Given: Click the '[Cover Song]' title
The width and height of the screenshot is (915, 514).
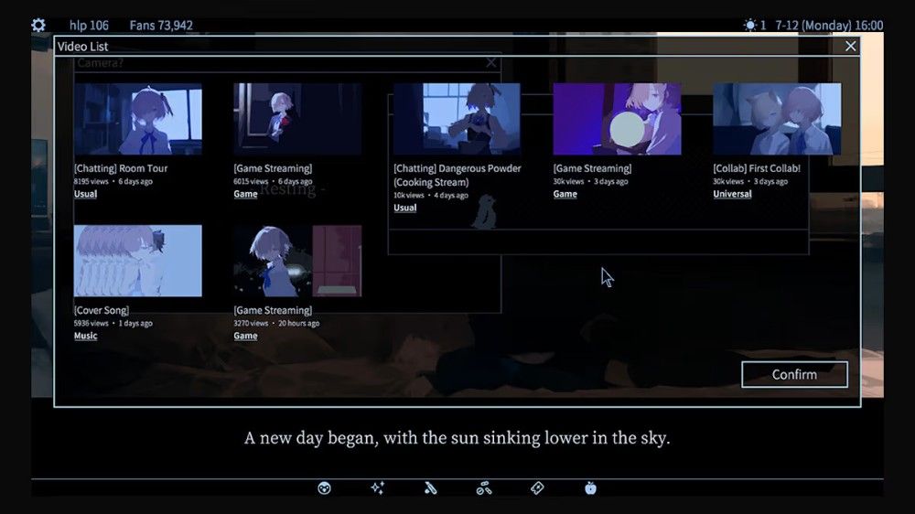Looking at the screenshot, I should [x=102, y=310].
